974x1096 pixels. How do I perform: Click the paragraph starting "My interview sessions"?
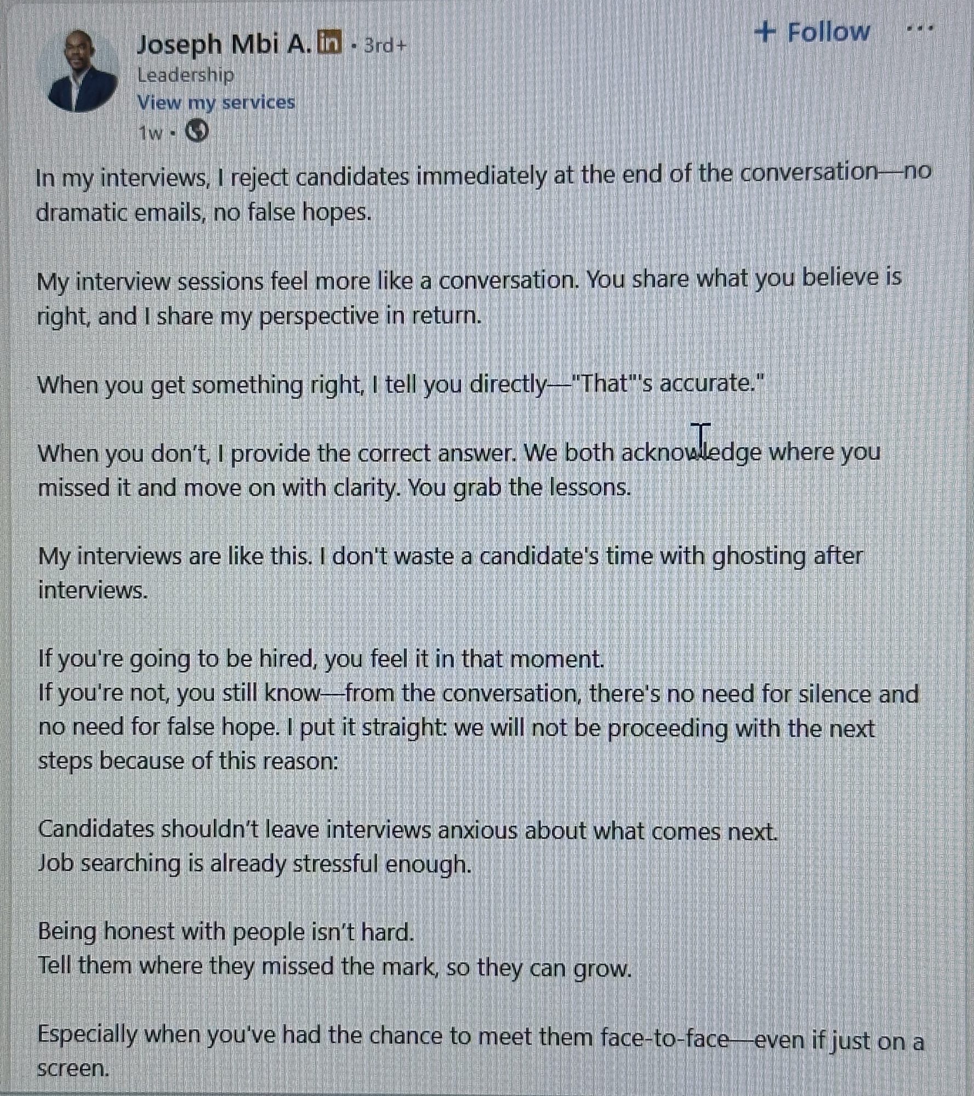(469, 298)
